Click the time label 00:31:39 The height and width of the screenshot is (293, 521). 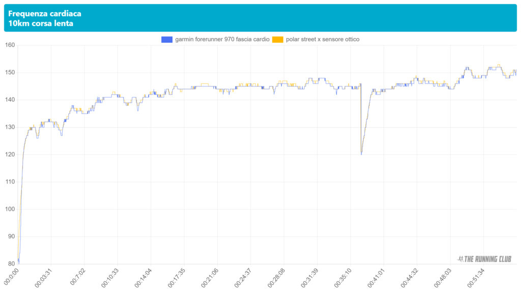(310, 278)
